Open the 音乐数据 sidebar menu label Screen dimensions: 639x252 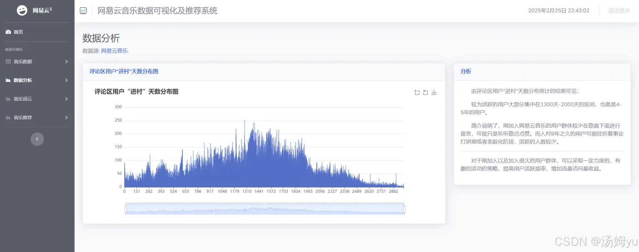click(23, 61)
